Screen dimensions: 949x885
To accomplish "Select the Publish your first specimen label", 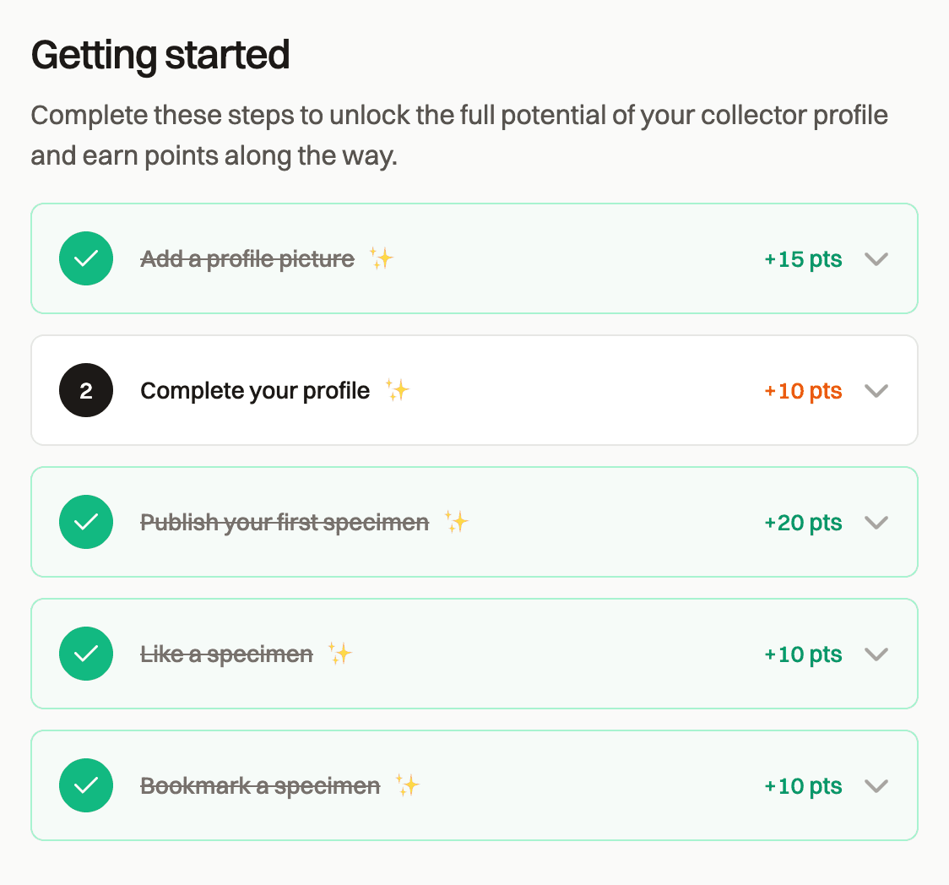I will (285, 521).
